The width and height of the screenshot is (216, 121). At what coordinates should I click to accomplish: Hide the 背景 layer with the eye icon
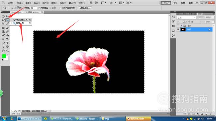[x=178, y=30]
